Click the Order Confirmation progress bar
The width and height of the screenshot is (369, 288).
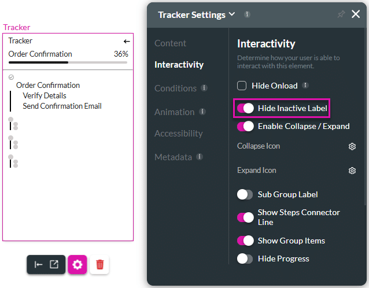click(68, 62)
